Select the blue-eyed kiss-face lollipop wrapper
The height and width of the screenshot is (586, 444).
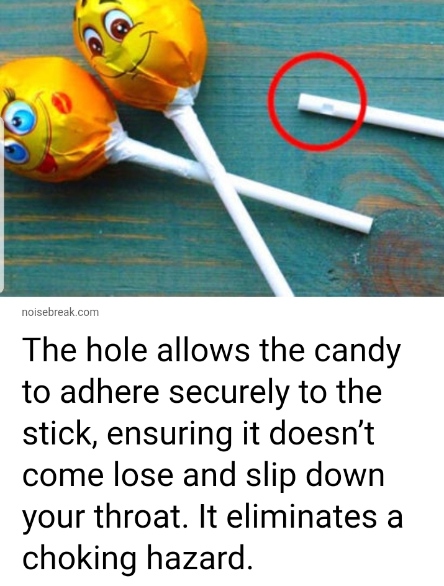click(56, 120)
